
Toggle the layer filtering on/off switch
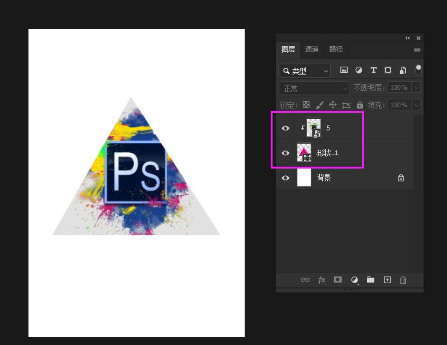point(418,70)
